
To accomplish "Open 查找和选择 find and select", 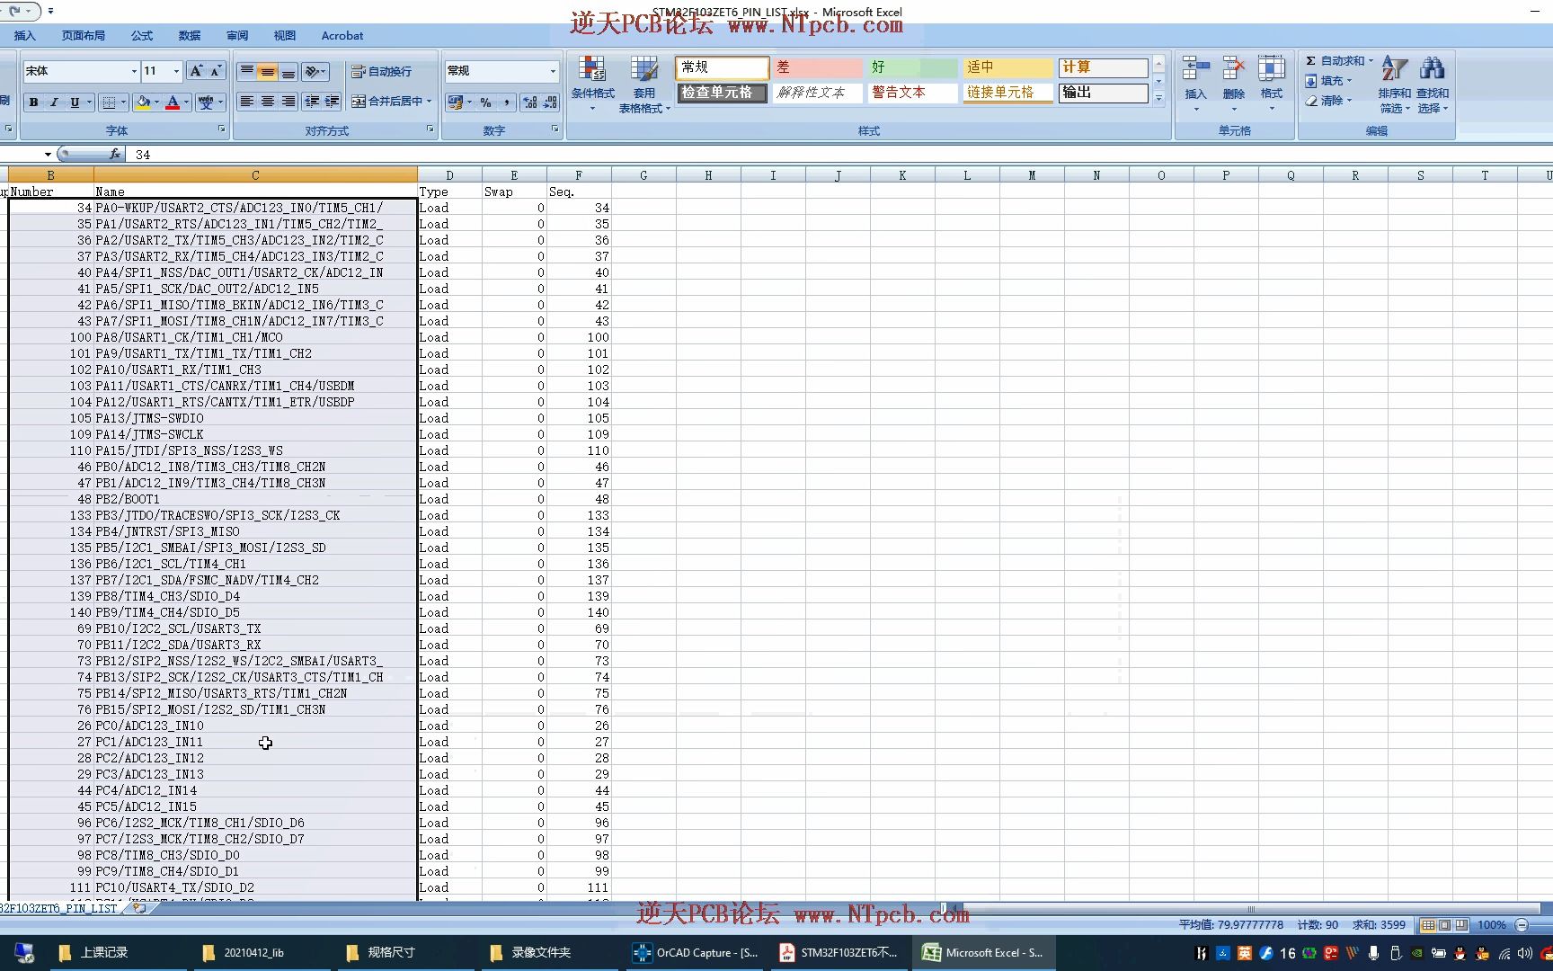I will 1433,85.
